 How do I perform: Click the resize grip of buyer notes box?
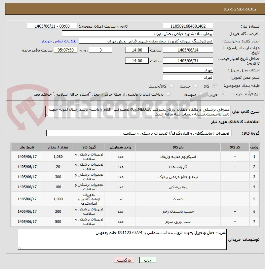[x=20, y=248]
